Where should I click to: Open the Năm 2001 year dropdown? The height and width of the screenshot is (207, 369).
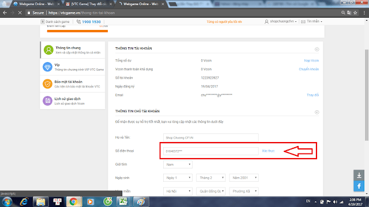pos(244,178)
